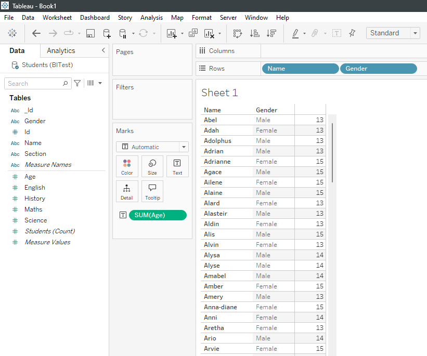
Task: Click the Clear Sheet icon
Action: [209, 33]
